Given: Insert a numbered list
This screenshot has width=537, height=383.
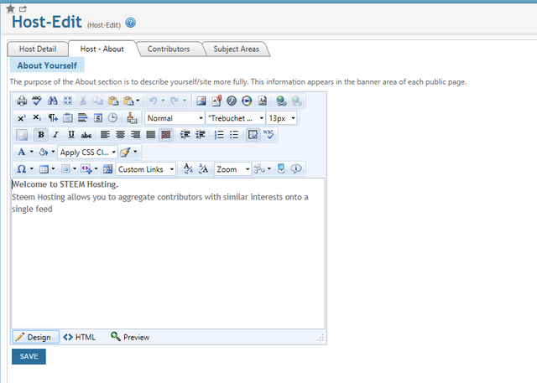Looking at the screenshot, I should coord(219,135).
